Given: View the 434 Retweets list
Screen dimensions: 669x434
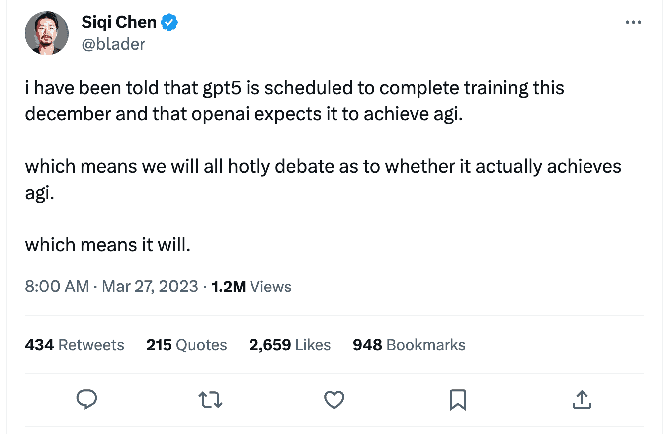Looking at the screenshot, I should tap(75, 345).
